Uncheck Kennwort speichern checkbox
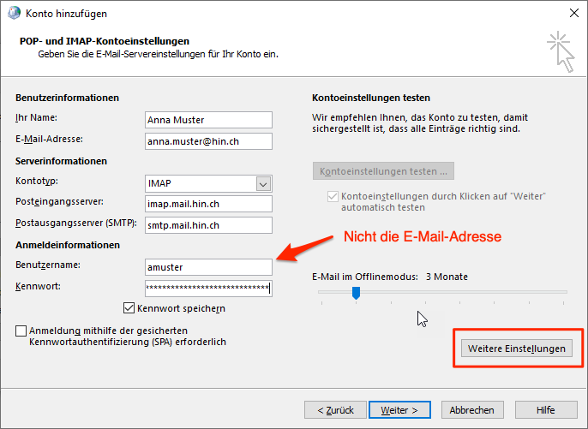The image size is (588, 429). 129,308
